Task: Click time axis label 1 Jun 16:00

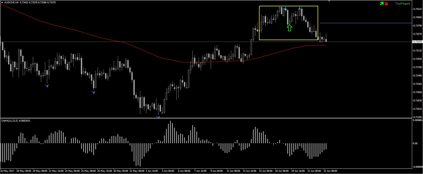Action: (152, 171)
